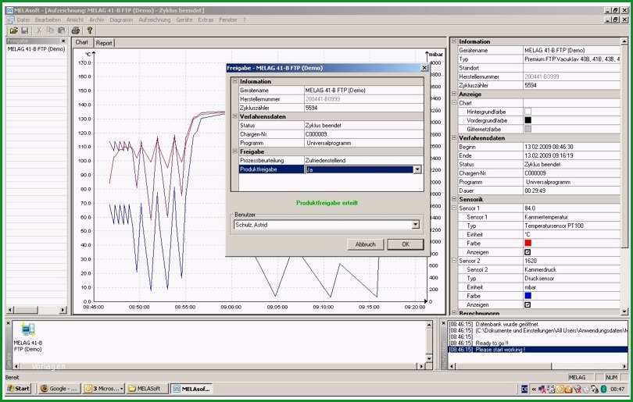Collapse the Chart subgroup in the properties panel
This screenshot has height=402, width=633.
(x=454, y=103)
